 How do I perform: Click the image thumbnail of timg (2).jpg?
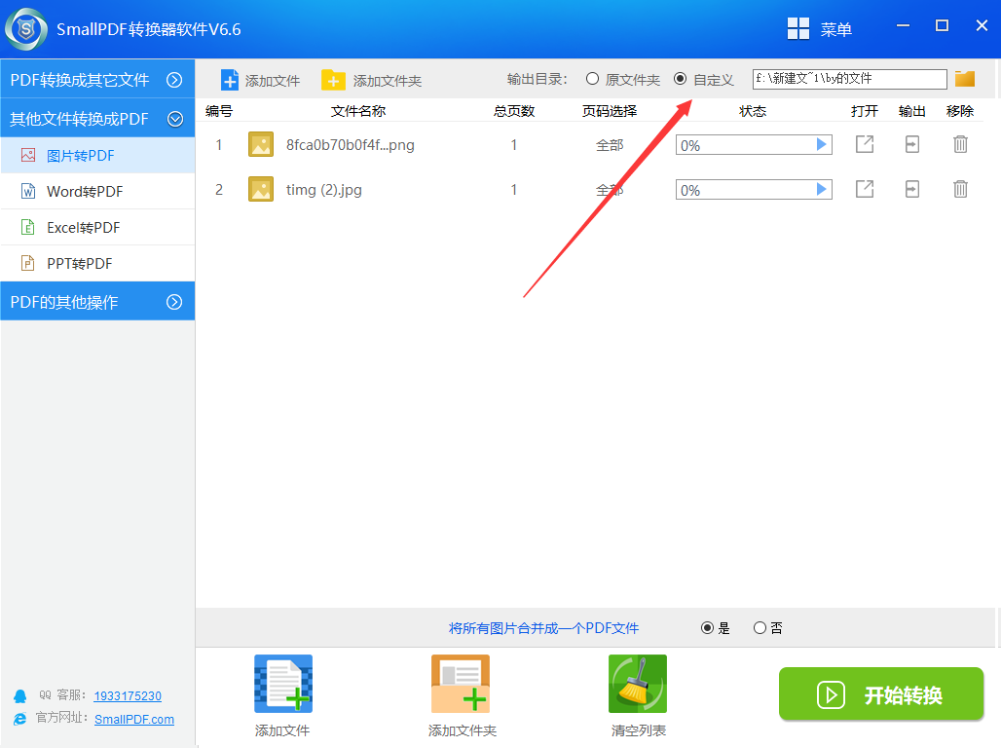click(x=260, y=189)
